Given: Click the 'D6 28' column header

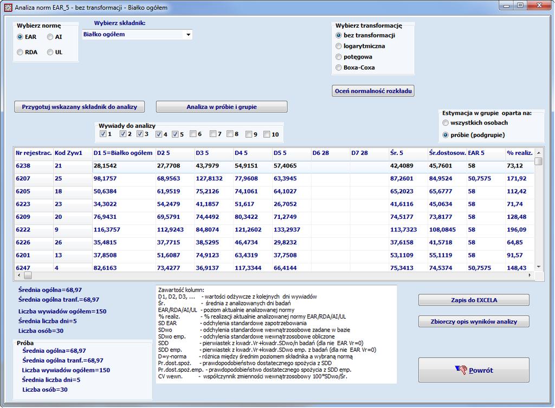Looking at the screenshot, I should 331,153.
